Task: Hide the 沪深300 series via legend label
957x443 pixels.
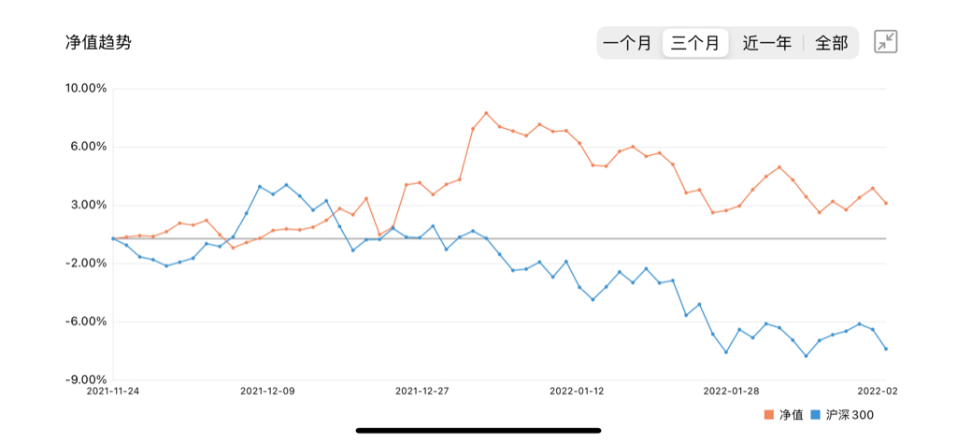Action: 850,414
